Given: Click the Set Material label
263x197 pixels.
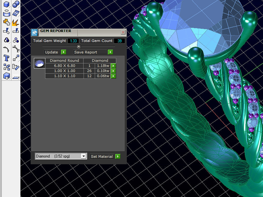Looking at the screenshot, I should [102, 156].
